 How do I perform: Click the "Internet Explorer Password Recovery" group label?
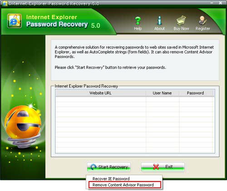pyautogui.click(x=86, y=86)
